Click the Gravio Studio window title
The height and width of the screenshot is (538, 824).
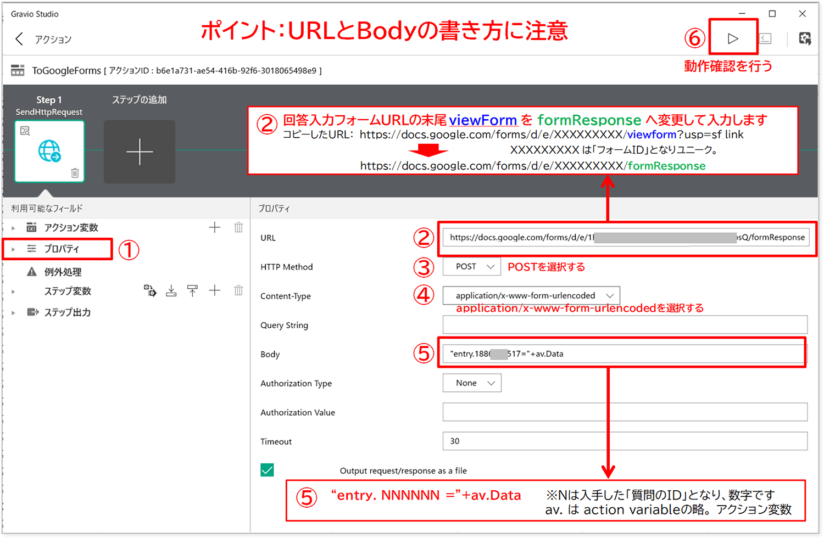pos(35,14)
